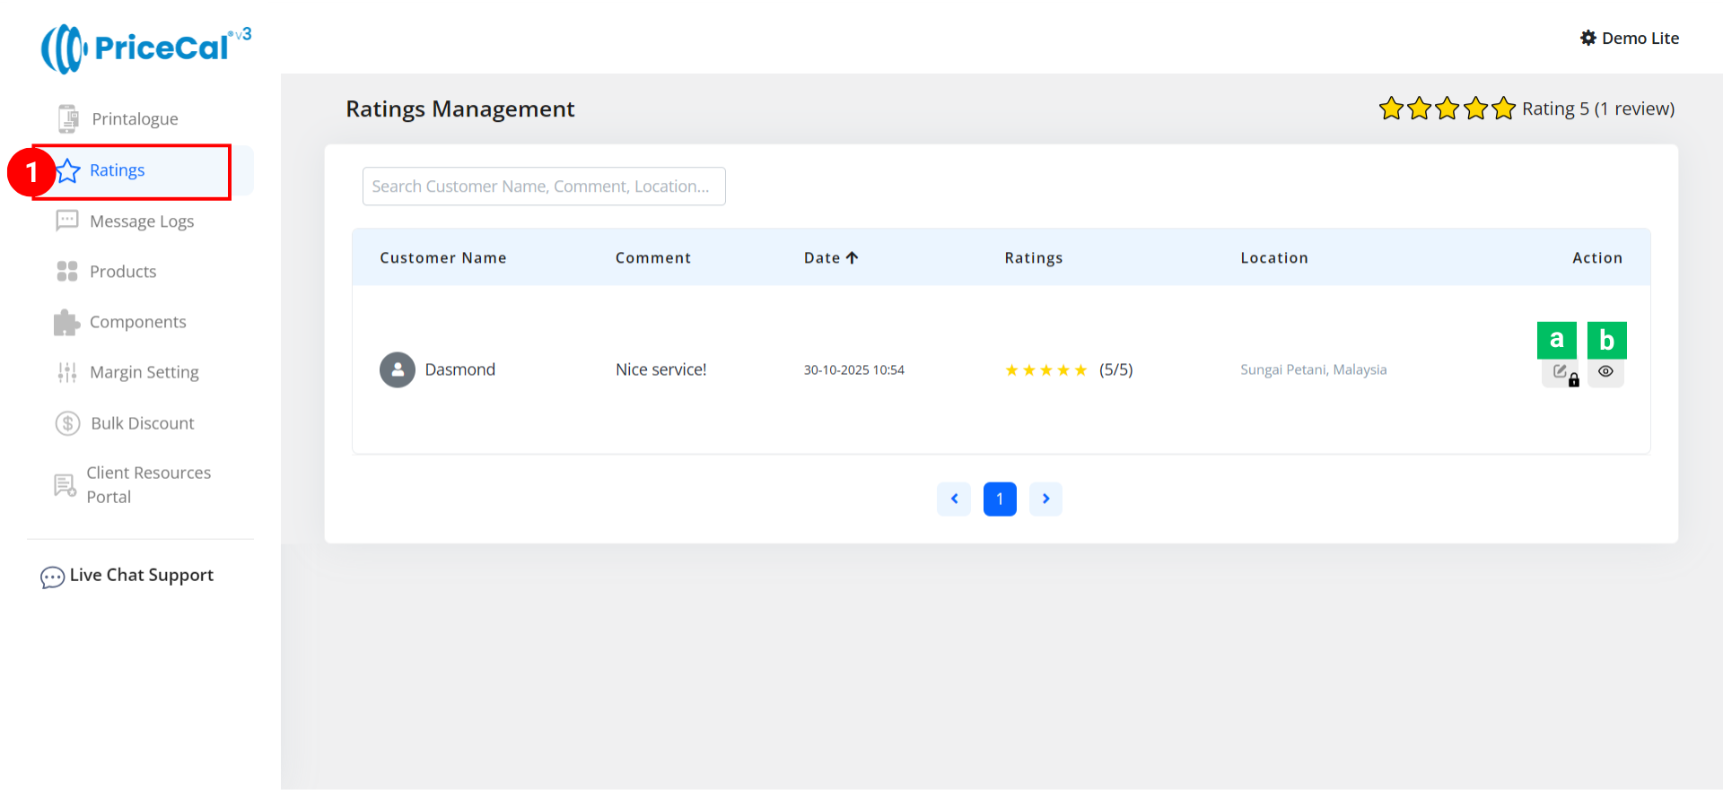Select the Ratings star icon in sidebar
This screenshot has width=1723, height=790.
(69, 170)
